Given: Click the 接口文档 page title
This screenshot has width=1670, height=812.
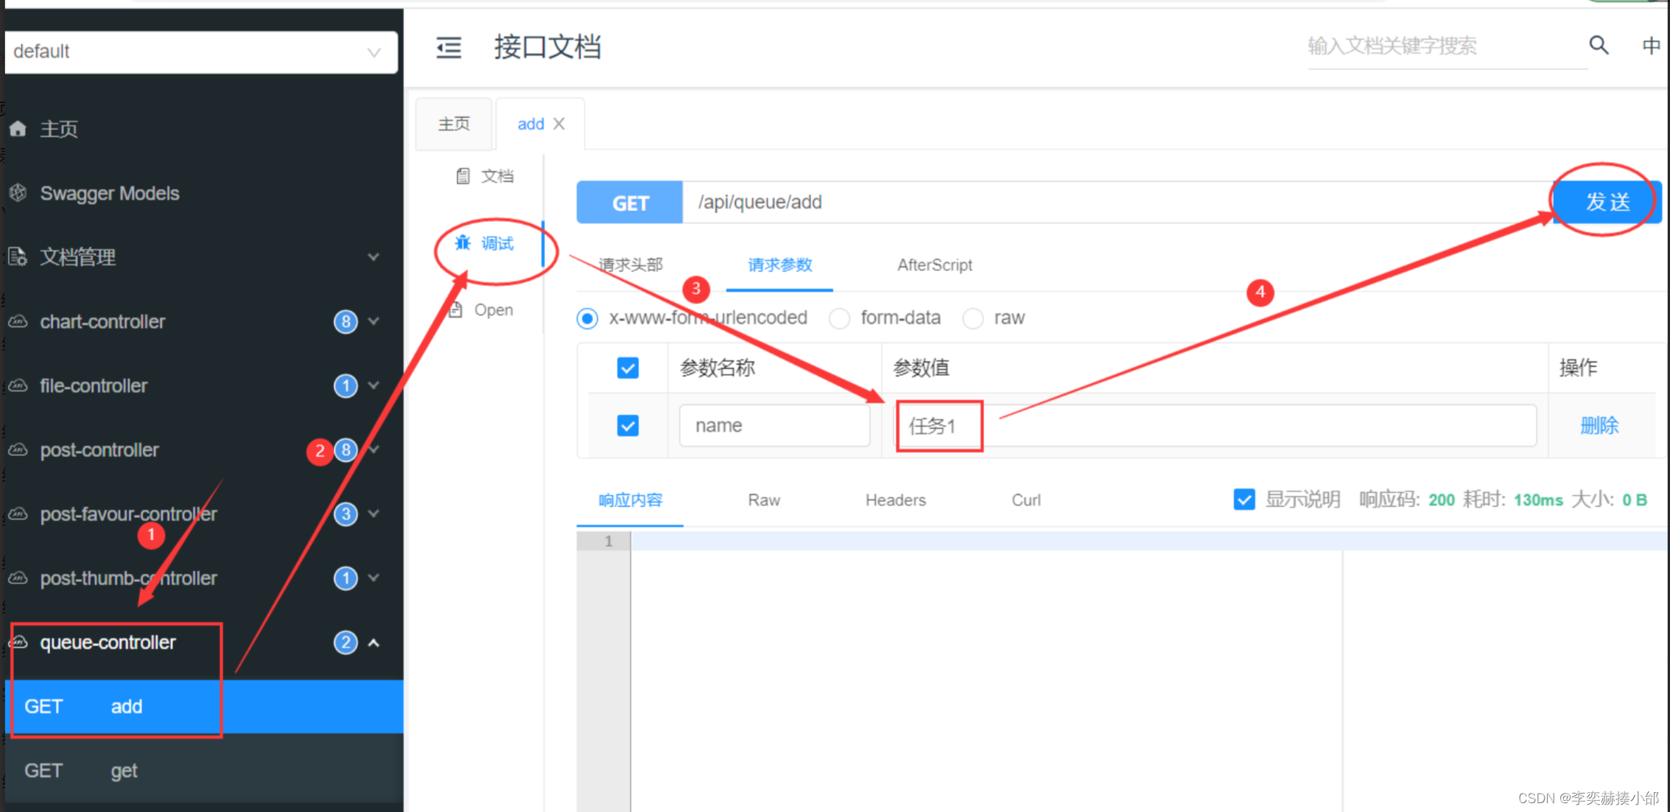Looking at the screenshot, I should pyautogui.click(x=547, y=47).
